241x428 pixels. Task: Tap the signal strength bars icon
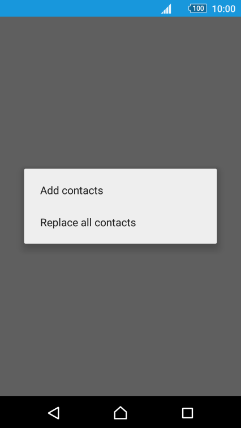[166, 8]
